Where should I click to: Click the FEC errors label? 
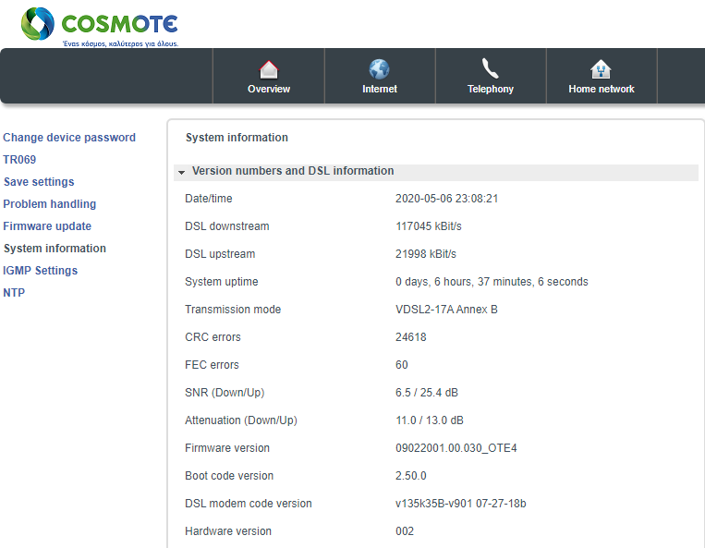point(212,365)
